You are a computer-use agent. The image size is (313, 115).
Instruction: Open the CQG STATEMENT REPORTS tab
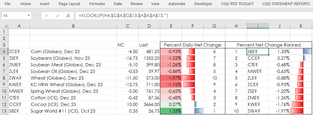click(x=286, y=4)
